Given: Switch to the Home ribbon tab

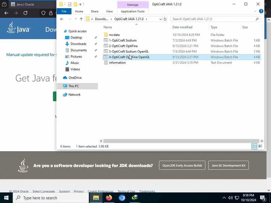Looking at the screenshot, I should tap(79, 11).
